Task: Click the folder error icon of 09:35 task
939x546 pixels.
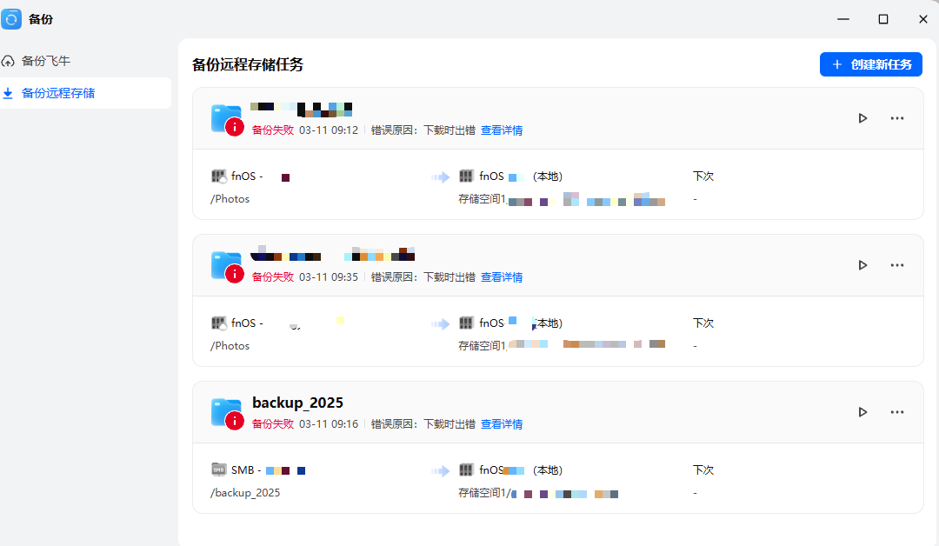Action: coord(228,266)
